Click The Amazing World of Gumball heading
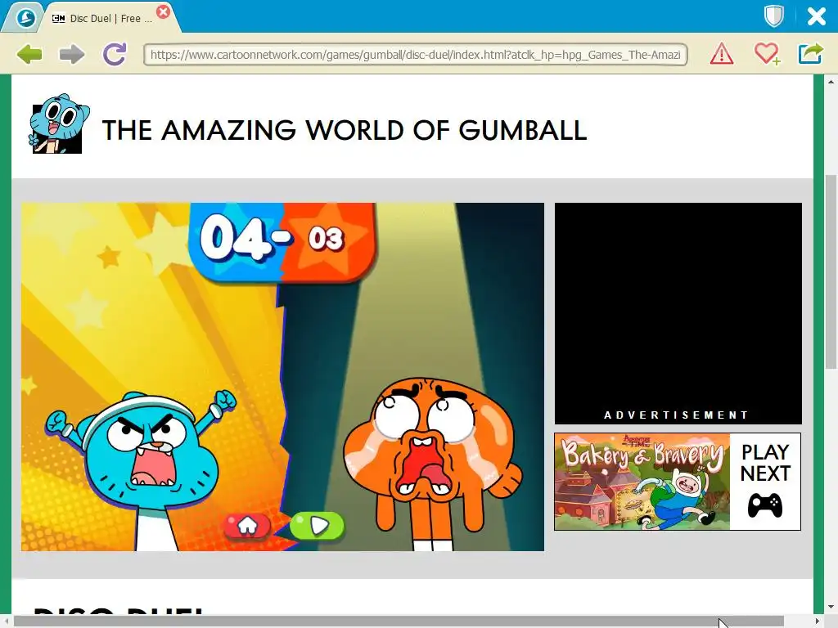 point(345,130)
